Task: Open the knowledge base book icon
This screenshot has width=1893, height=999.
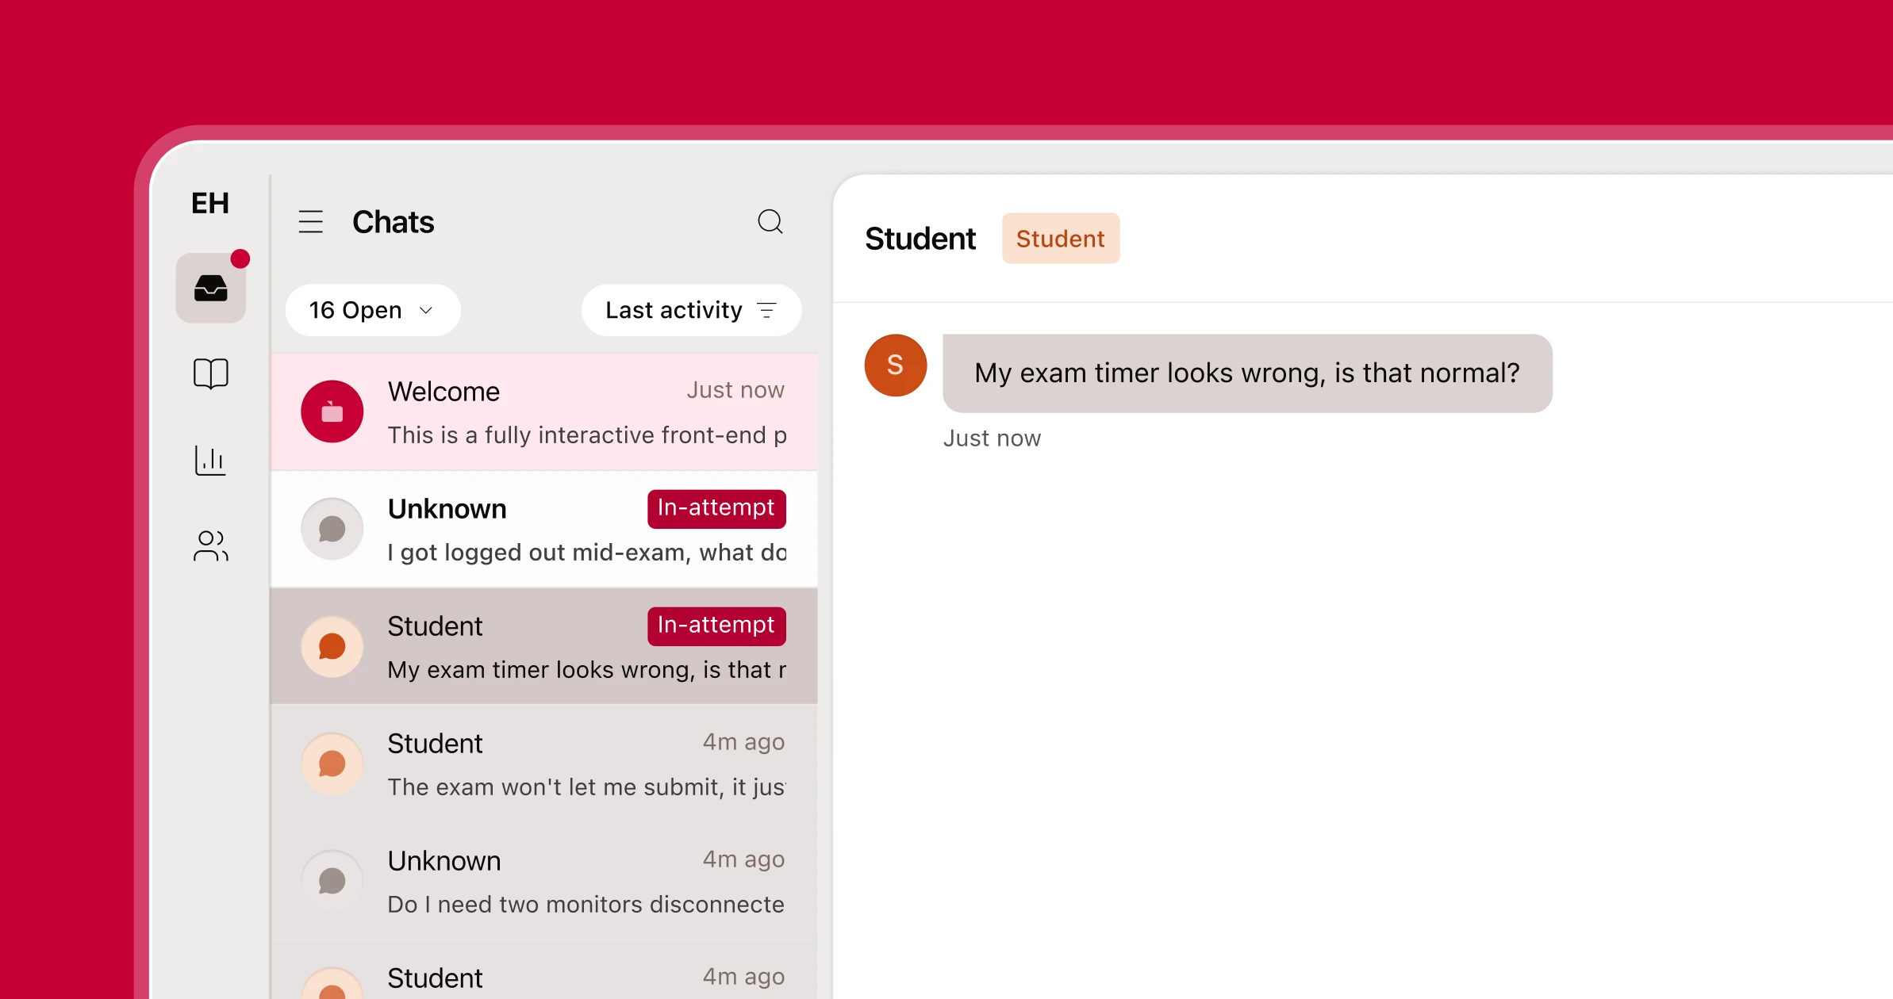Action: click(x=210, y=373)
